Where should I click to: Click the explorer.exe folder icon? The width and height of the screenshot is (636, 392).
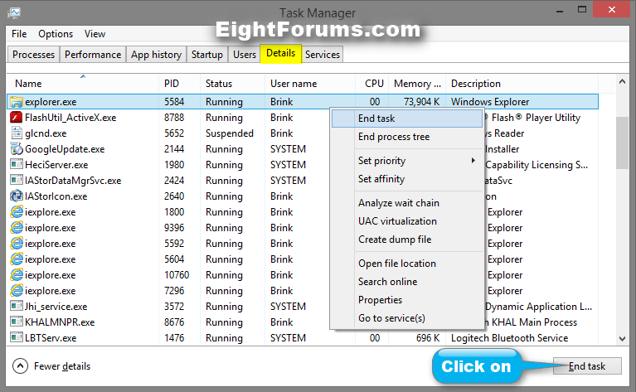17,102
